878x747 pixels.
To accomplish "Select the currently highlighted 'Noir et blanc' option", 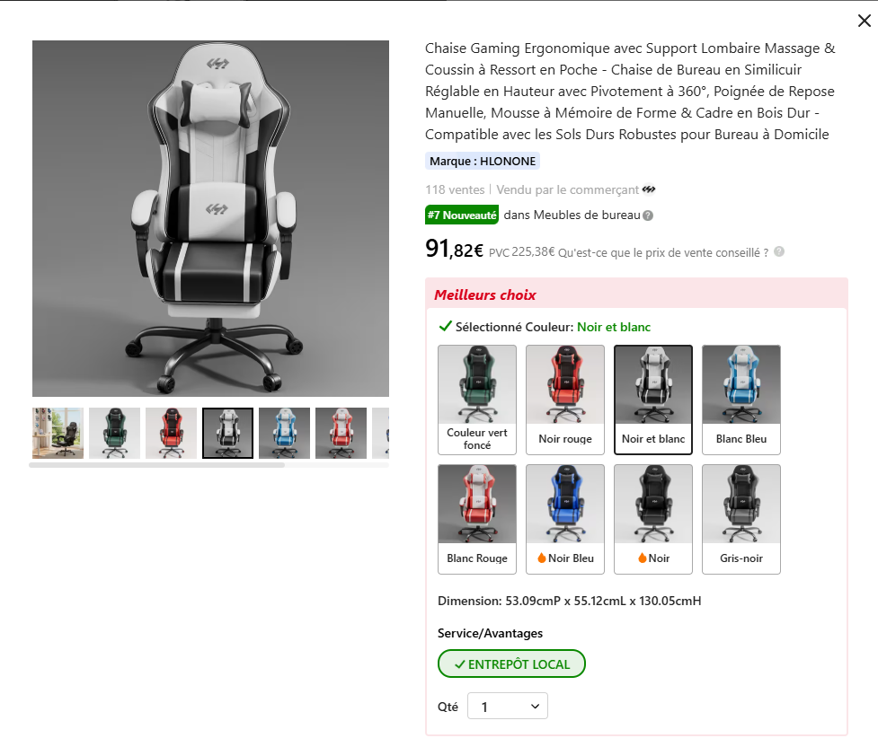I will [x=653, y=400].
